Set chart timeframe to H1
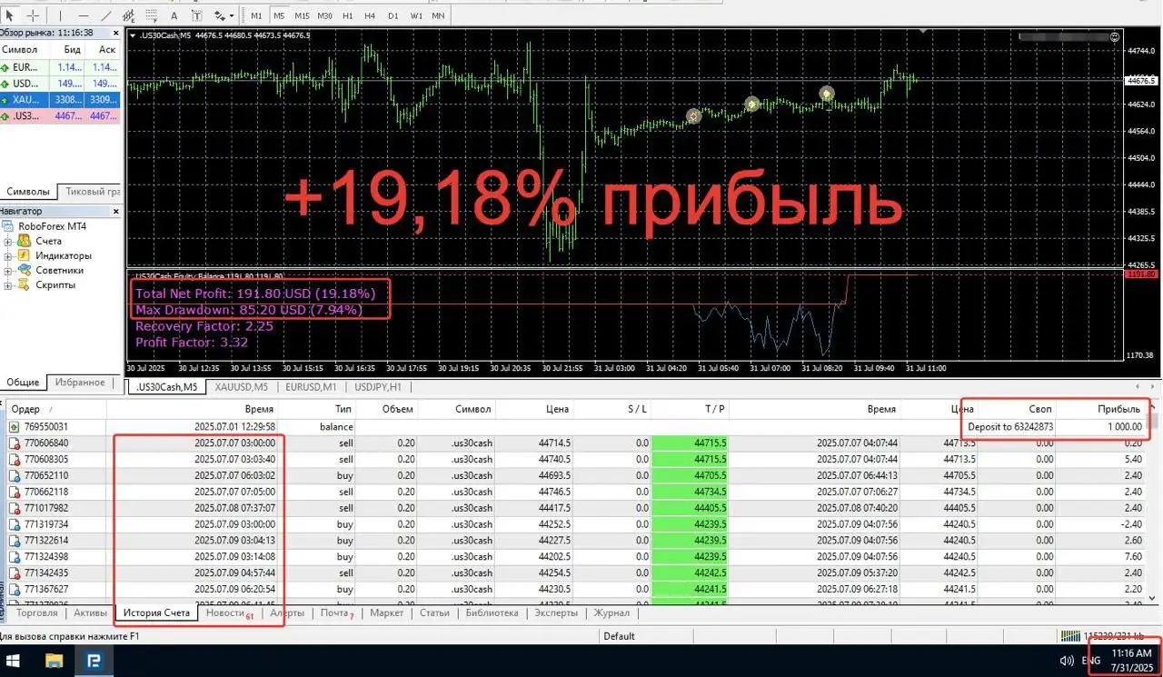The height and width of the screenshot is (677, 1163). [347, 15]
